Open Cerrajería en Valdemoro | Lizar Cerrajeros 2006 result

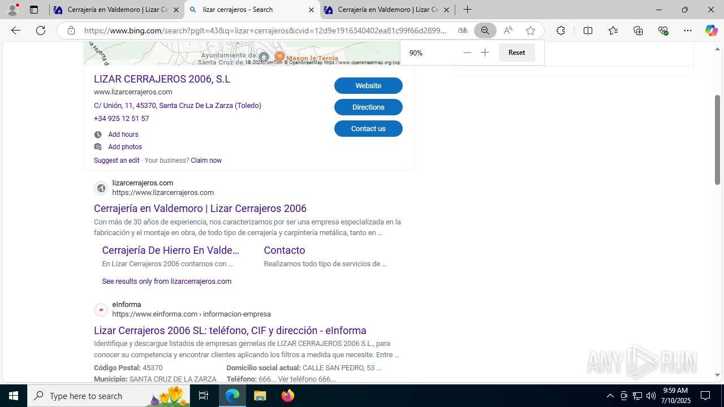(x=200, y=209)
